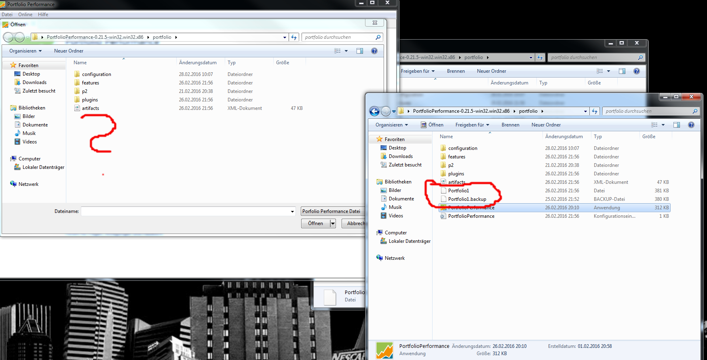Open Computer in the Öffnen dialog sidebar
The width and height of the screenshot is (707, 360).
point(30,159)
